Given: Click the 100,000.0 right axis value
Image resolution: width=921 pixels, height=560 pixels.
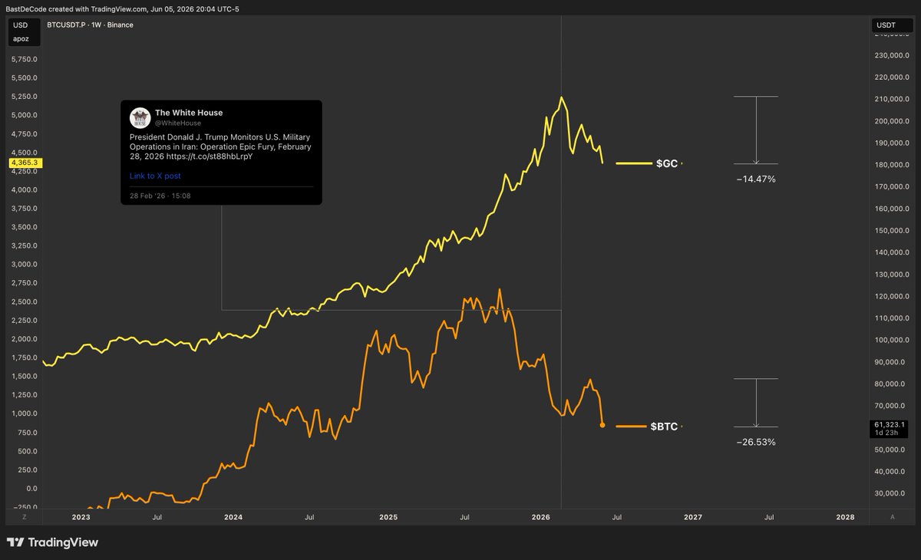Looking at the screenshot, I should [x=891, y=340].
